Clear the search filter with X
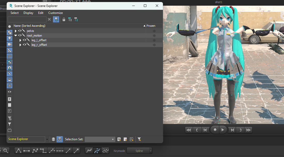Viewport: 284px width, 157px height. [49, 19]
